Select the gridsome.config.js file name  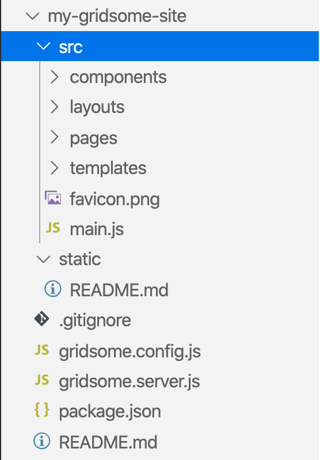coord(130,351)
